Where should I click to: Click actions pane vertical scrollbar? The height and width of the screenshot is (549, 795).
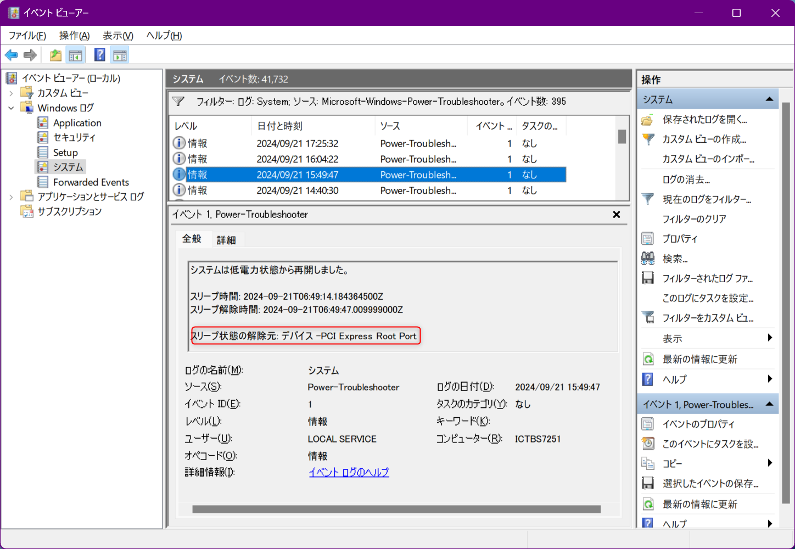point(786,302)
